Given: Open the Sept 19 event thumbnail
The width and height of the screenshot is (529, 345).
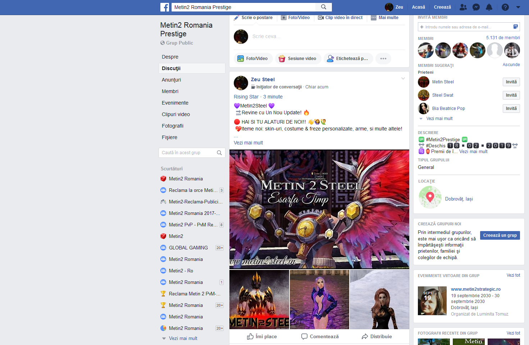Looking at the screenshot, I should pos(432,301).
